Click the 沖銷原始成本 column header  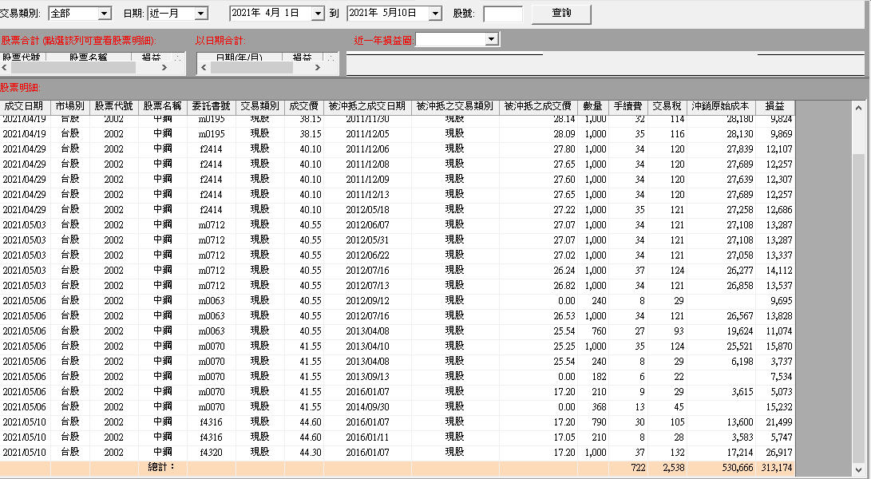coord(720,106)
